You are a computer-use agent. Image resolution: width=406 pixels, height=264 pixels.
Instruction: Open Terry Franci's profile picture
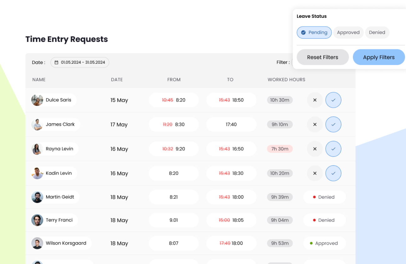coord(37,220)
